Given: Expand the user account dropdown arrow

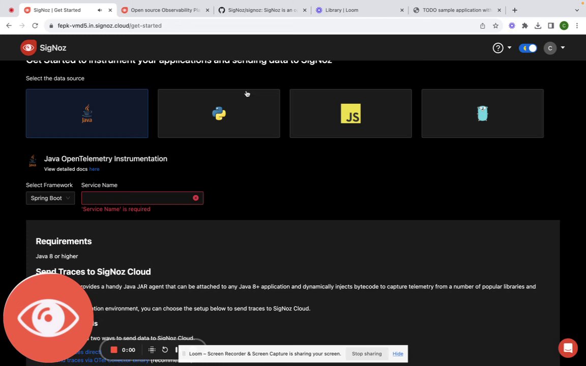Looking at the screenshot, I should (x=563, y=48).
